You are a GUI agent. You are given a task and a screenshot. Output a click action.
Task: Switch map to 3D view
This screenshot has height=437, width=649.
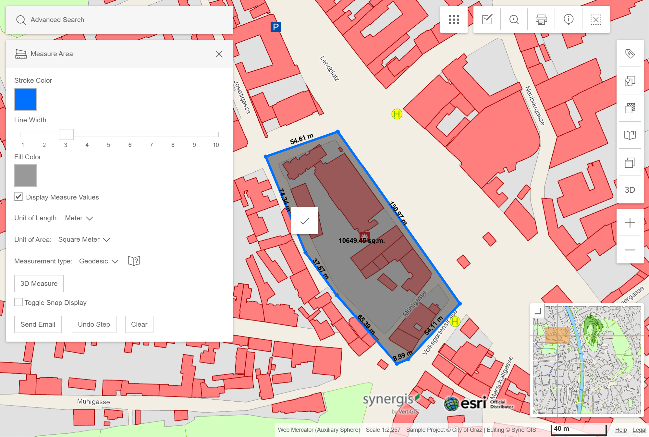pyautogui.click(x=630, y=190)
